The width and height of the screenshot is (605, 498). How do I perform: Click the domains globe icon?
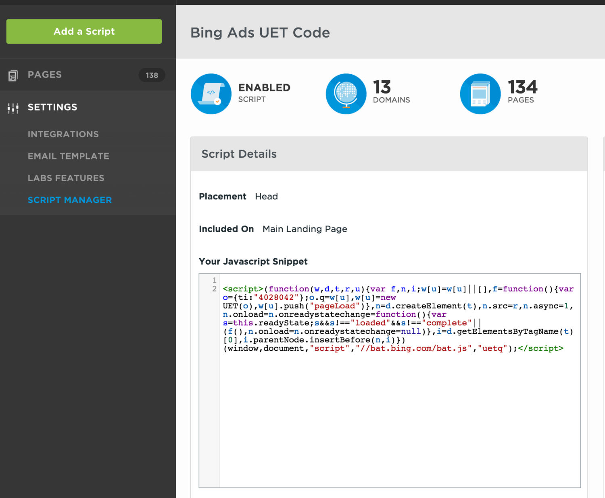(x=346, y=94)
